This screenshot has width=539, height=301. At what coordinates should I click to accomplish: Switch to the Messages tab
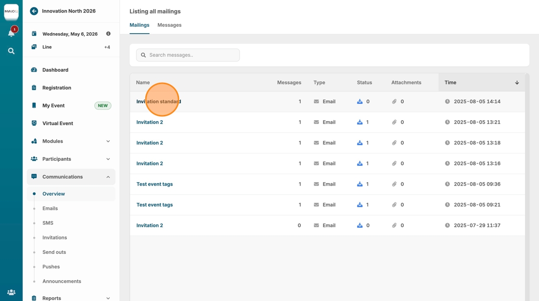click(169, 25)
